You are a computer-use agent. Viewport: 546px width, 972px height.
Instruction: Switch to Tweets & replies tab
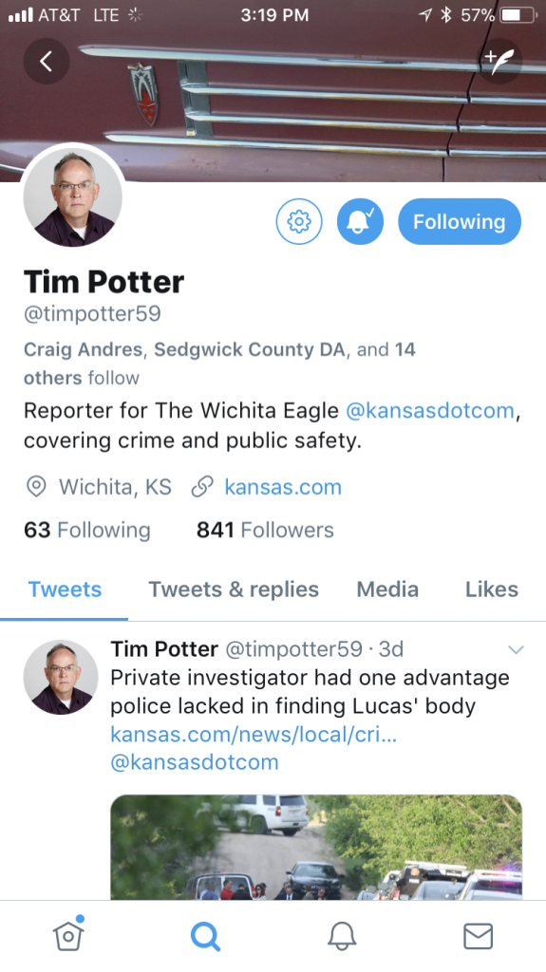point(234,589)
